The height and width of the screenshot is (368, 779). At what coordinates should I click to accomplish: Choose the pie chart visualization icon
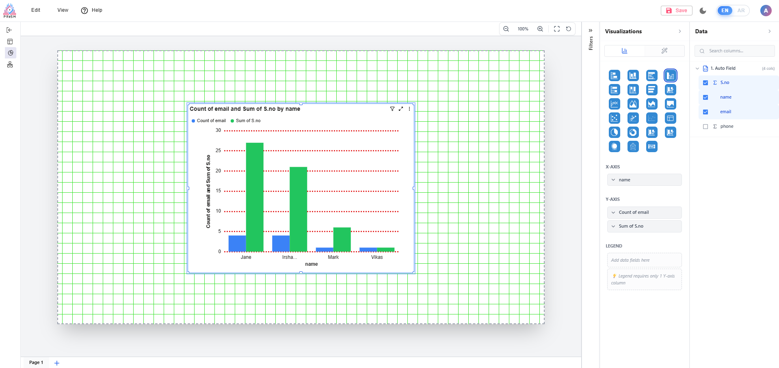pos(614,132)
